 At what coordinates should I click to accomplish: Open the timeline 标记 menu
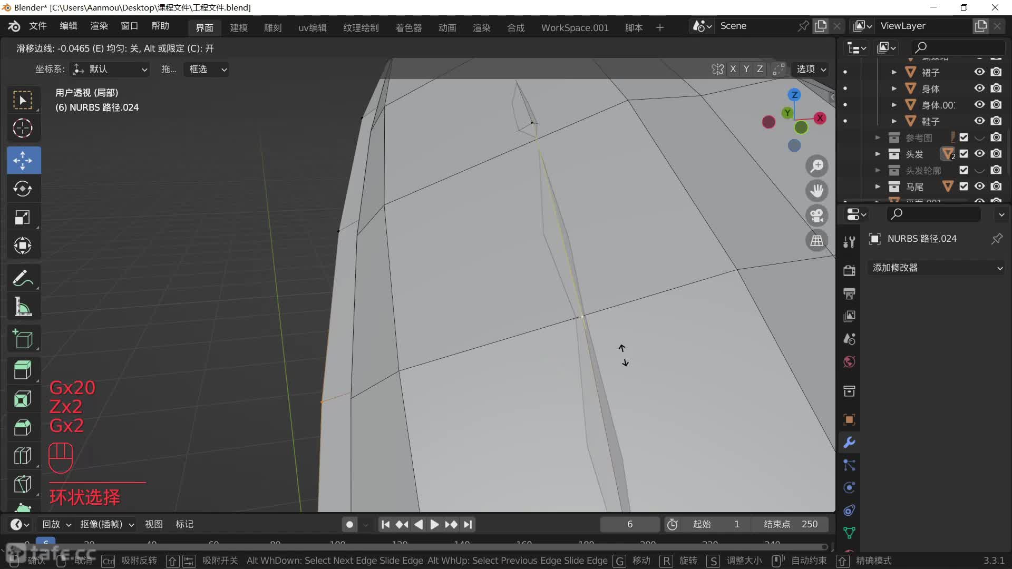point(184,524)
